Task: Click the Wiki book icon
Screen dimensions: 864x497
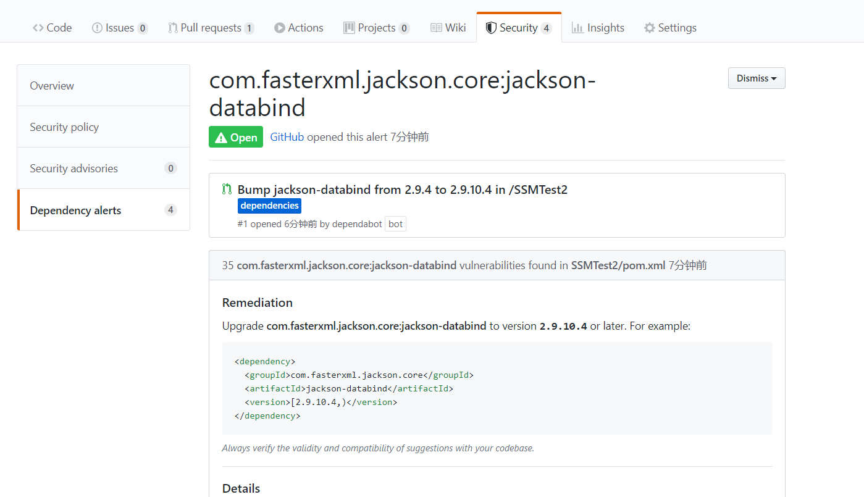Action: coord(436,28)
